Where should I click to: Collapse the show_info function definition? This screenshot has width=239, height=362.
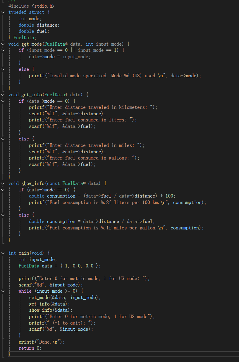(3, 183)
